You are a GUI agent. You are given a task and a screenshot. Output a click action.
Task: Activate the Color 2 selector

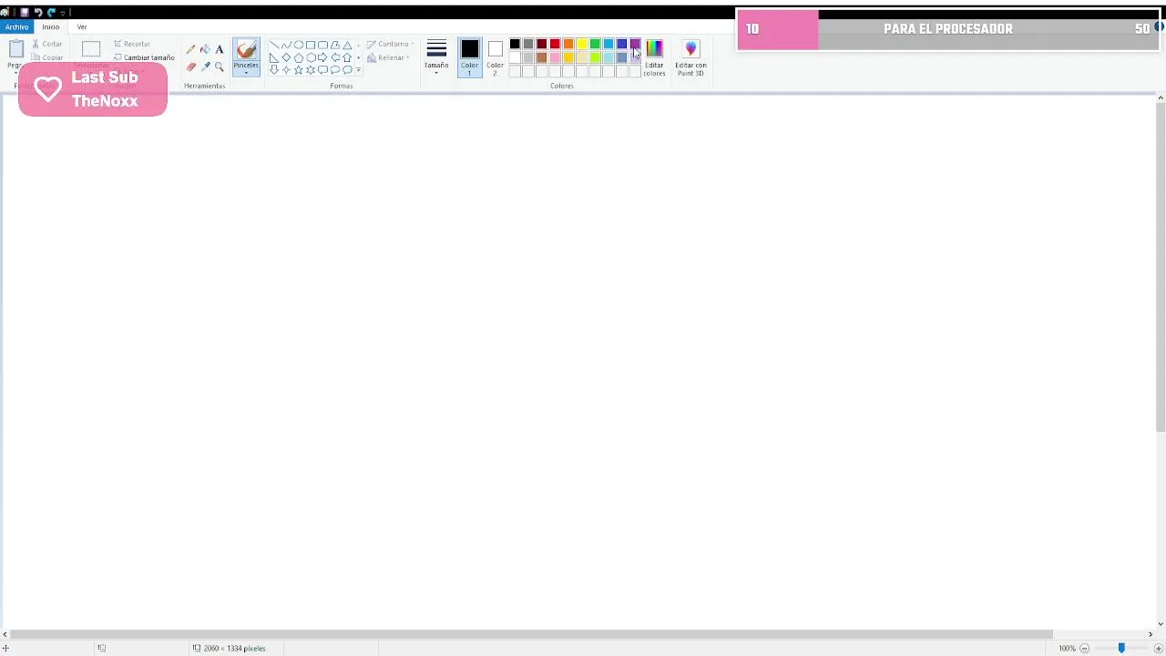tap(495, 56)
